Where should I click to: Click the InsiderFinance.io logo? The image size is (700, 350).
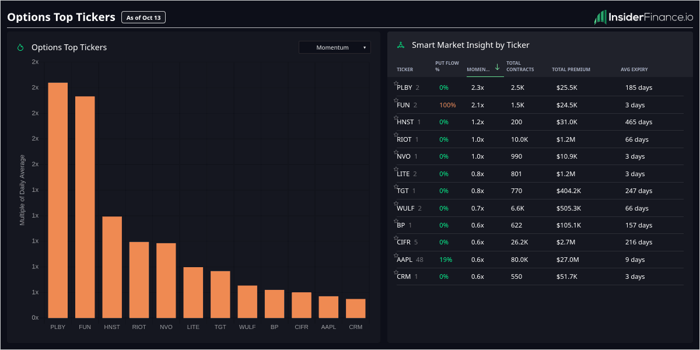[643, 17]
